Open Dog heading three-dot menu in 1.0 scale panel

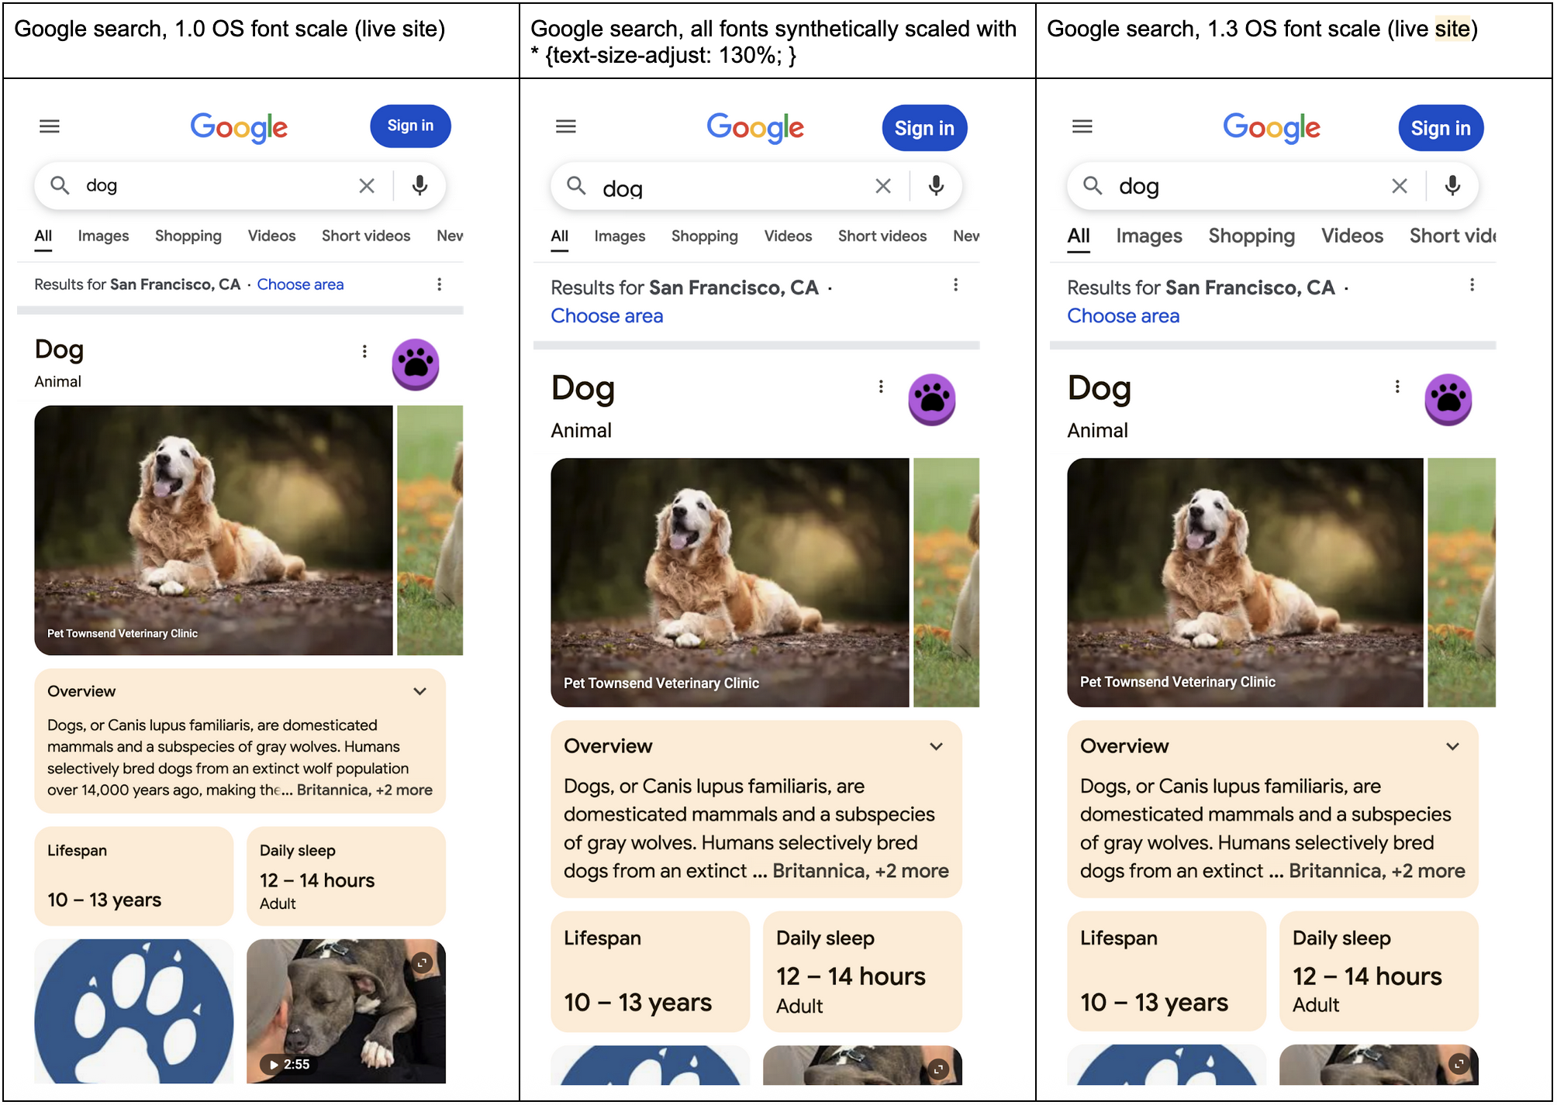pos(364,352)
